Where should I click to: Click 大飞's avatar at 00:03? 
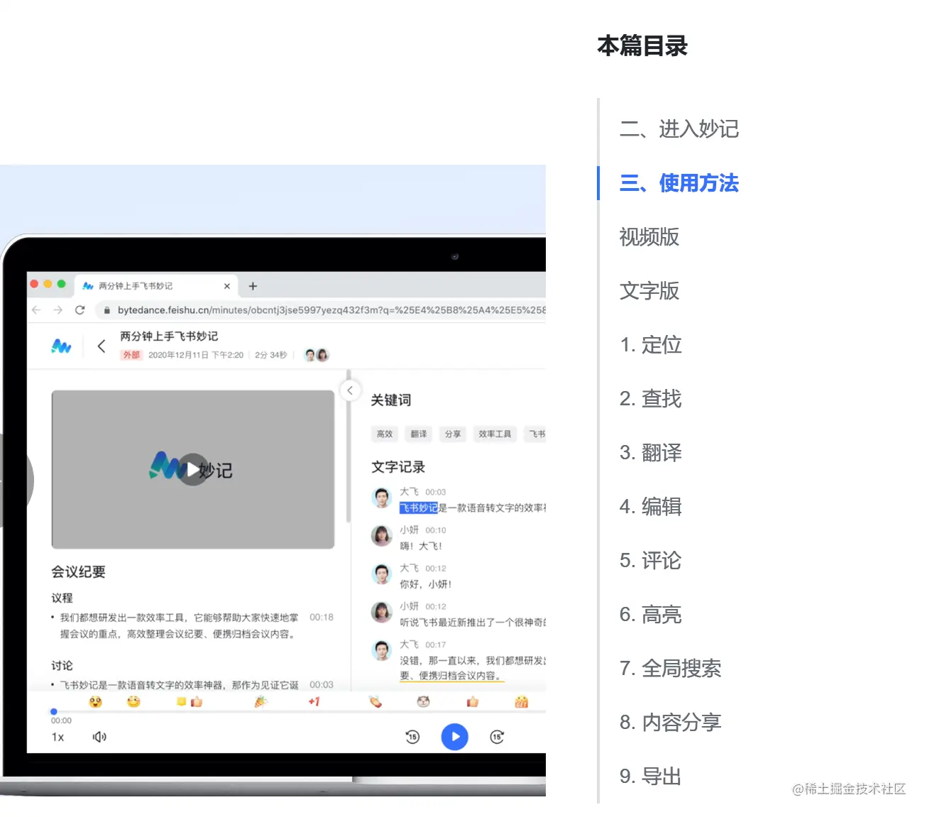(x=382, y=498)
